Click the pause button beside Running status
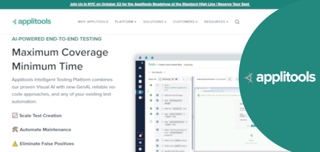Image resolution: width=320 pixels, height=152 pixels. tap(173, 79)
